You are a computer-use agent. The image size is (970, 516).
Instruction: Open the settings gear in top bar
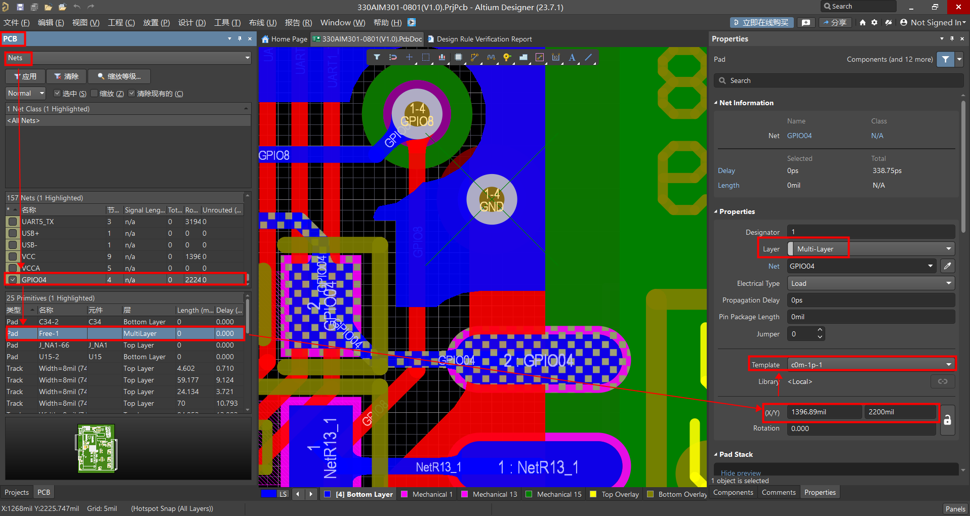click(874, 22)
